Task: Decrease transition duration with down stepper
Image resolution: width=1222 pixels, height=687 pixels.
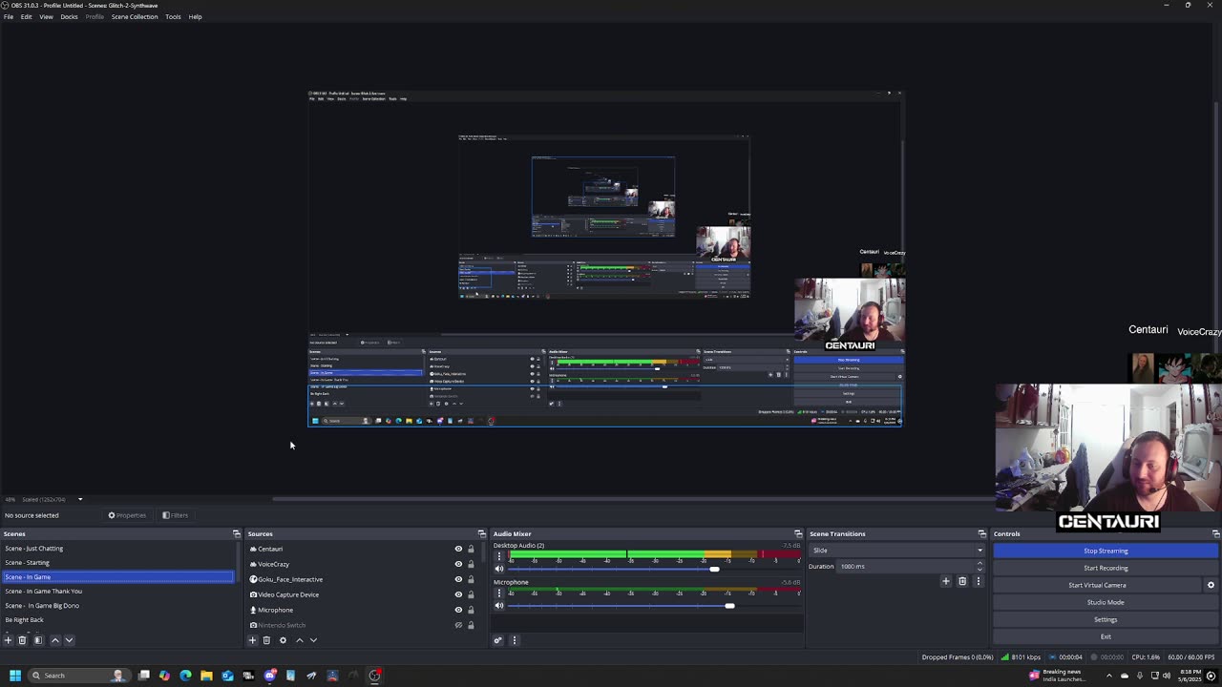Action: 979,569
